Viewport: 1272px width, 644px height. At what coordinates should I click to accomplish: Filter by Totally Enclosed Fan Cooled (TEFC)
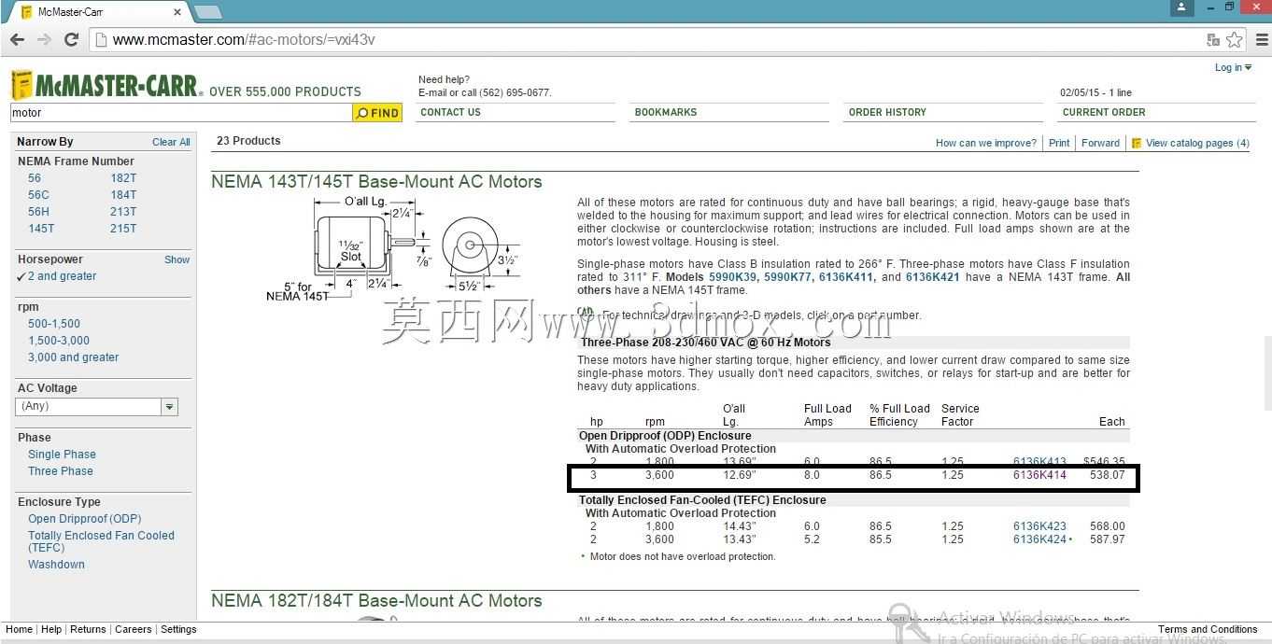click(101, 541)
